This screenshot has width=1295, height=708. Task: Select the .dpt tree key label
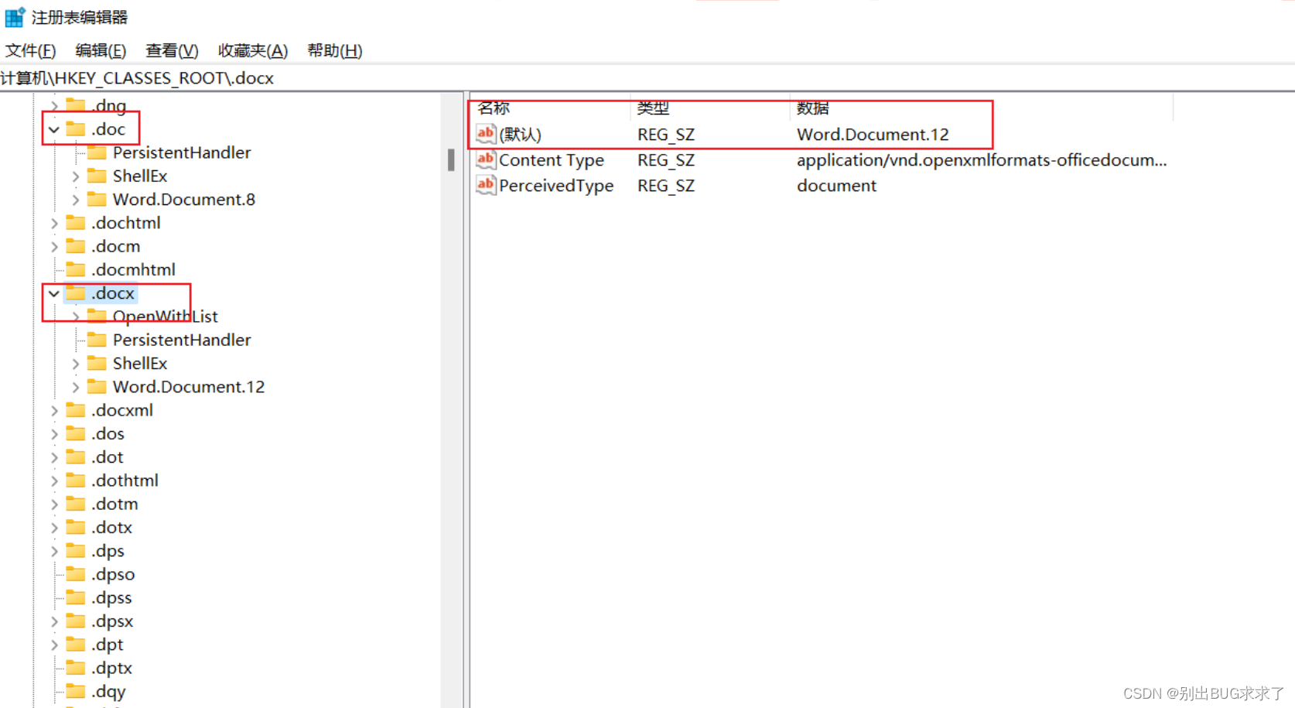pos(107,645)
